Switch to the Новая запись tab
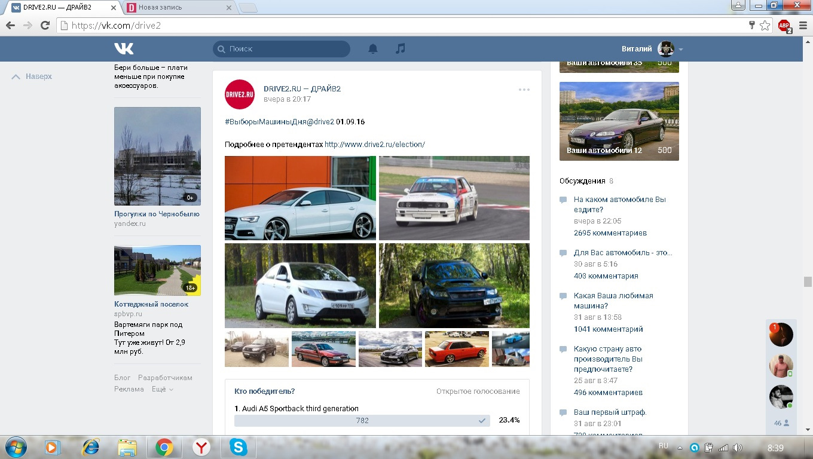This screenshot has width=813, height=459. 179,8
